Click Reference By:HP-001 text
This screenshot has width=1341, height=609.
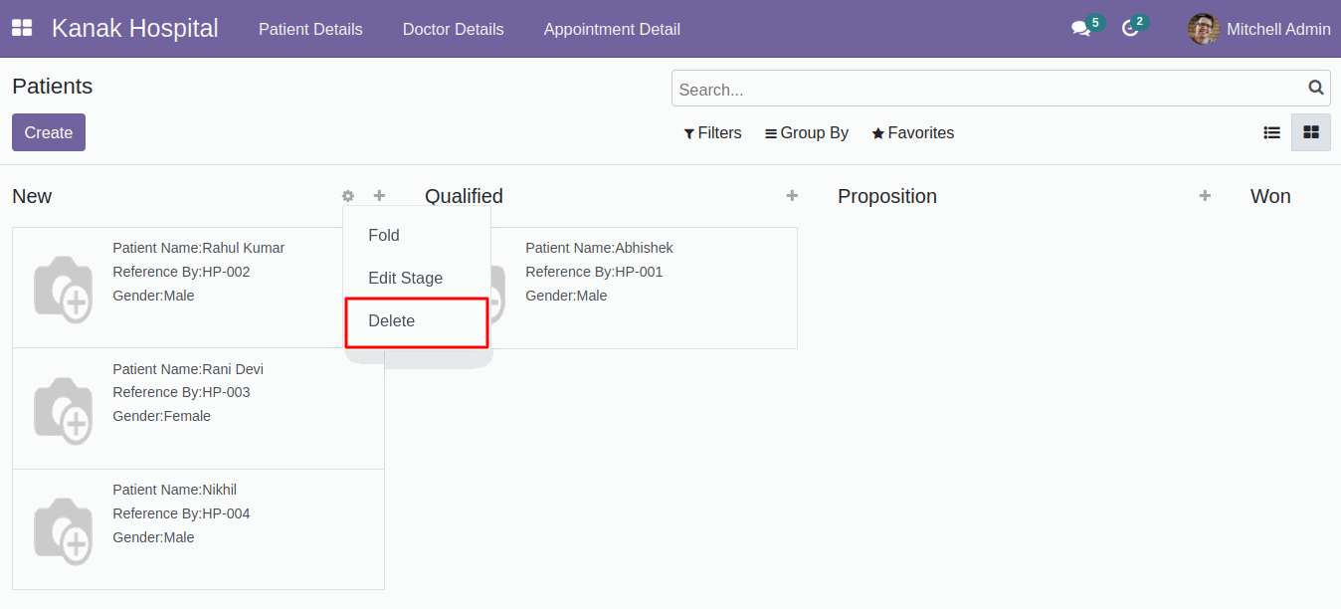[594, 272]
